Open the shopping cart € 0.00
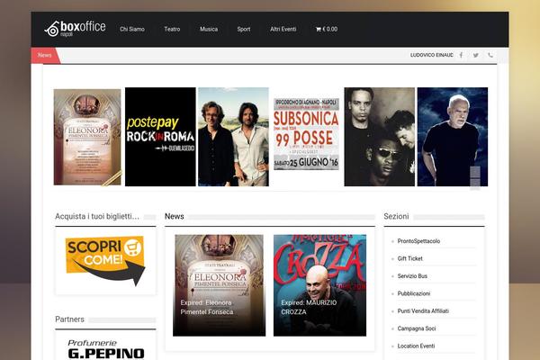Screen dimensions: 540x360 (x=327, y=30)
